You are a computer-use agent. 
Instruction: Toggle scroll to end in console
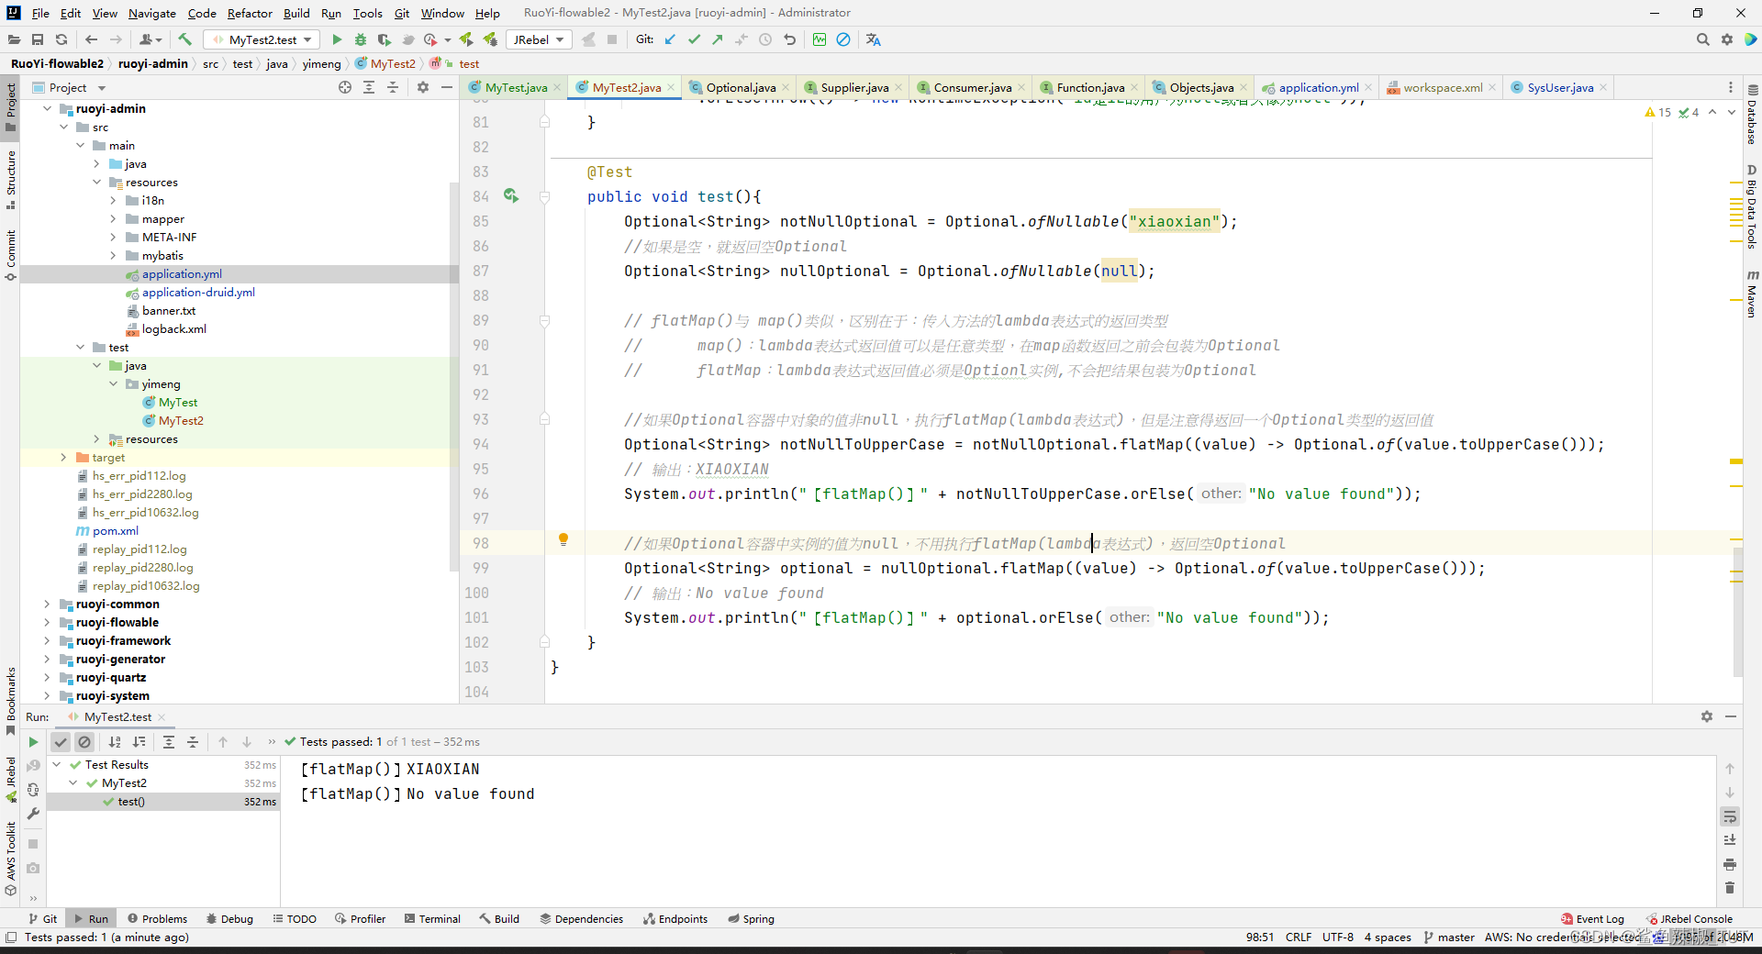coord(1730,840)
